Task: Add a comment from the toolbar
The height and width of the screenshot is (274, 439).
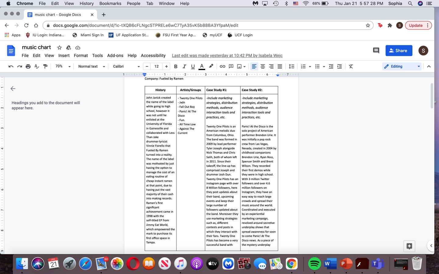Action: [231, 66]
